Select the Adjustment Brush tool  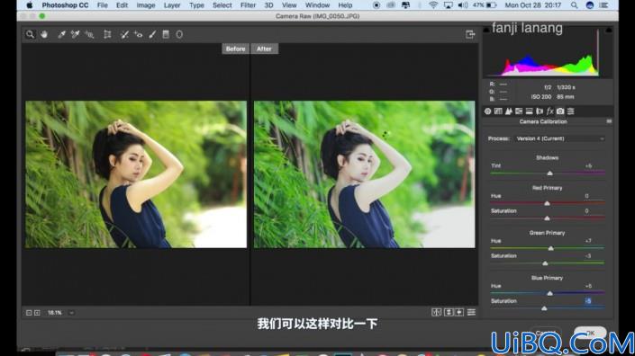[x=152, y=34]
